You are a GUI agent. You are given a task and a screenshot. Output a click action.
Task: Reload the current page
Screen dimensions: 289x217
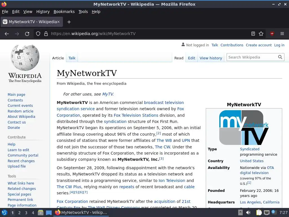[x=27, y=34]
